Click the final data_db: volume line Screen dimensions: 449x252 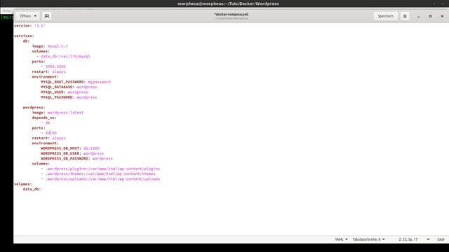[32, 190]
